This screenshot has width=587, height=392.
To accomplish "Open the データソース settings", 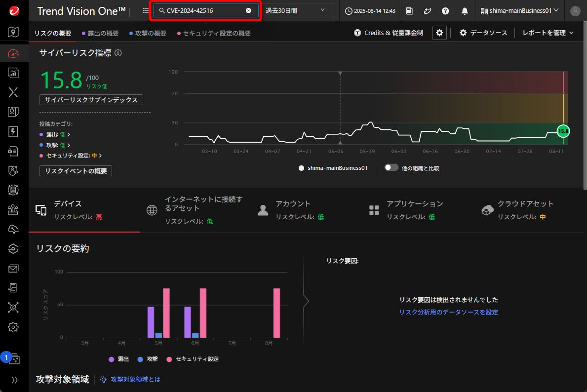I will pyautogui.click(x=483, y=33).
